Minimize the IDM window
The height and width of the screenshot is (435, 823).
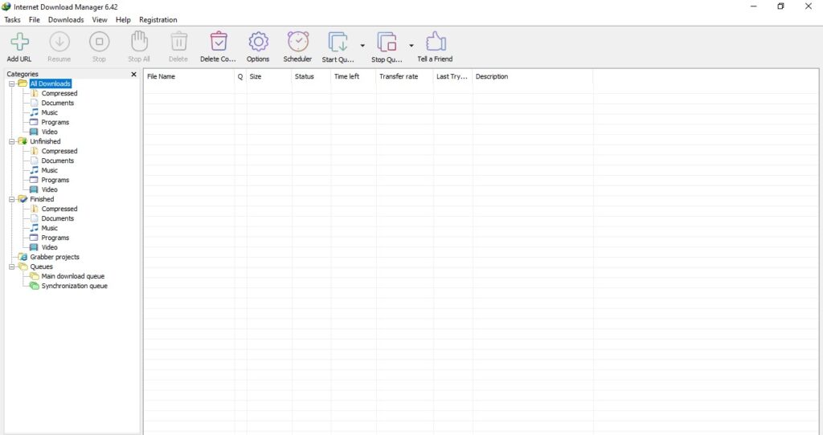tap(754, 6)
